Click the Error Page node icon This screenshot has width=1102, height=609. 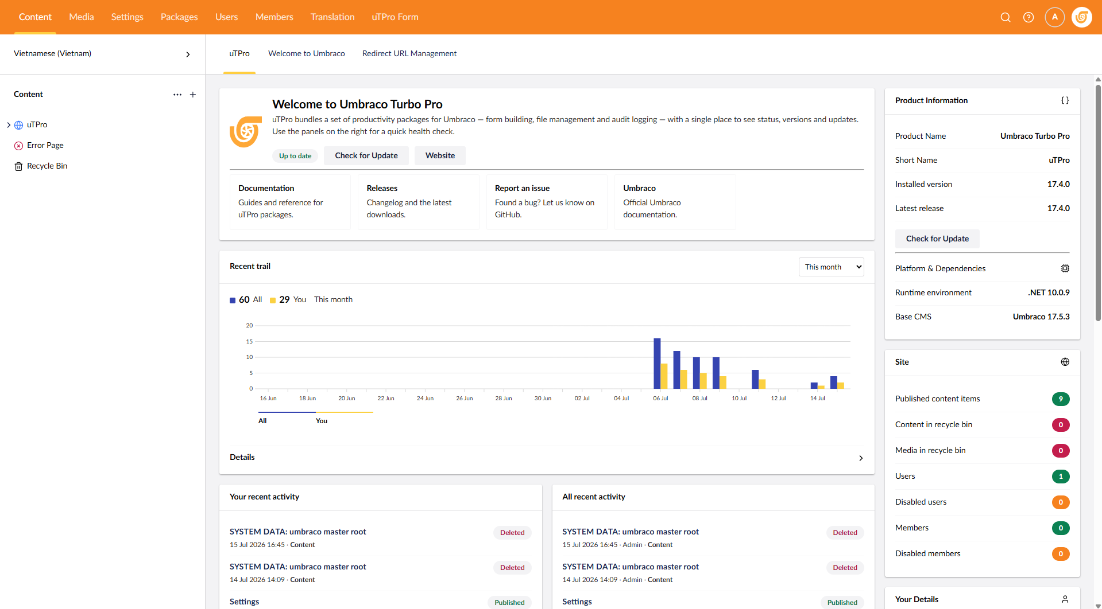[18, 146]
